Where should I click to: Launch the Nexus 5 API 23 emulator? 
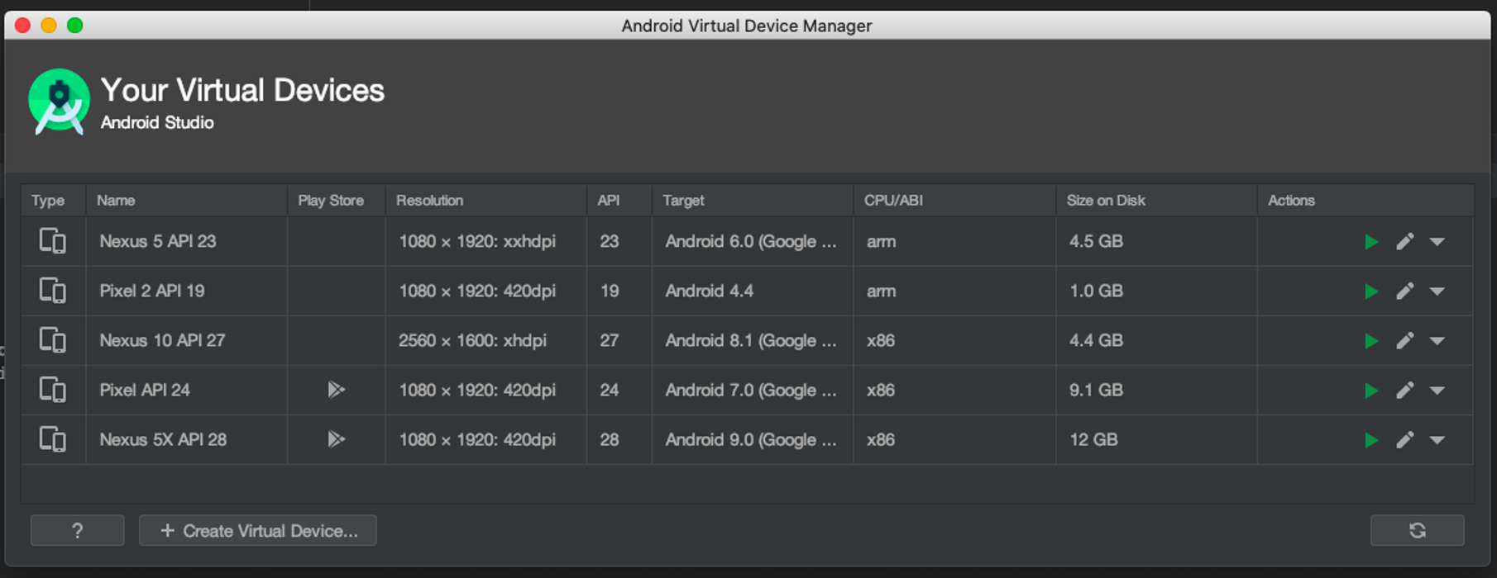(x=1370, y=242)
